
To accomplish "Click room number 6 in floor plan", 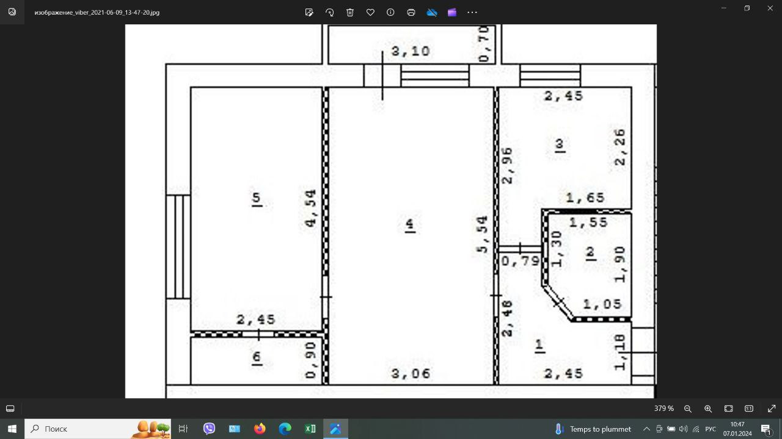I will [x=257, y=358].
